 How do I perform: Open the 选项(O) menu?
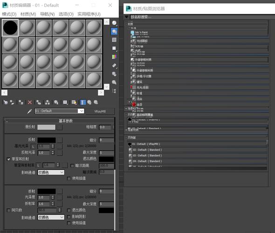66,14
